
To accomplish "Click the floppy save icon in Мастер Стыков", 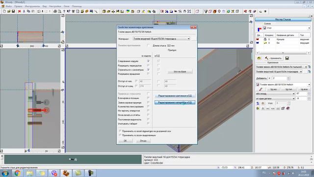I will coord(287,58).
